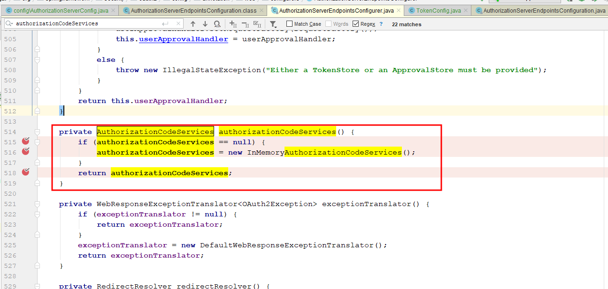
Task: Open the search filter funnel dropdown
Action: pos(273,24)
